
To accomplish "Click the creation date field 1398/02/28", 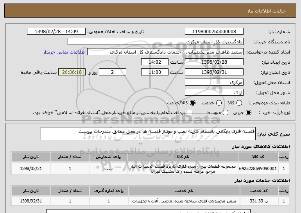I will (214, 62).
